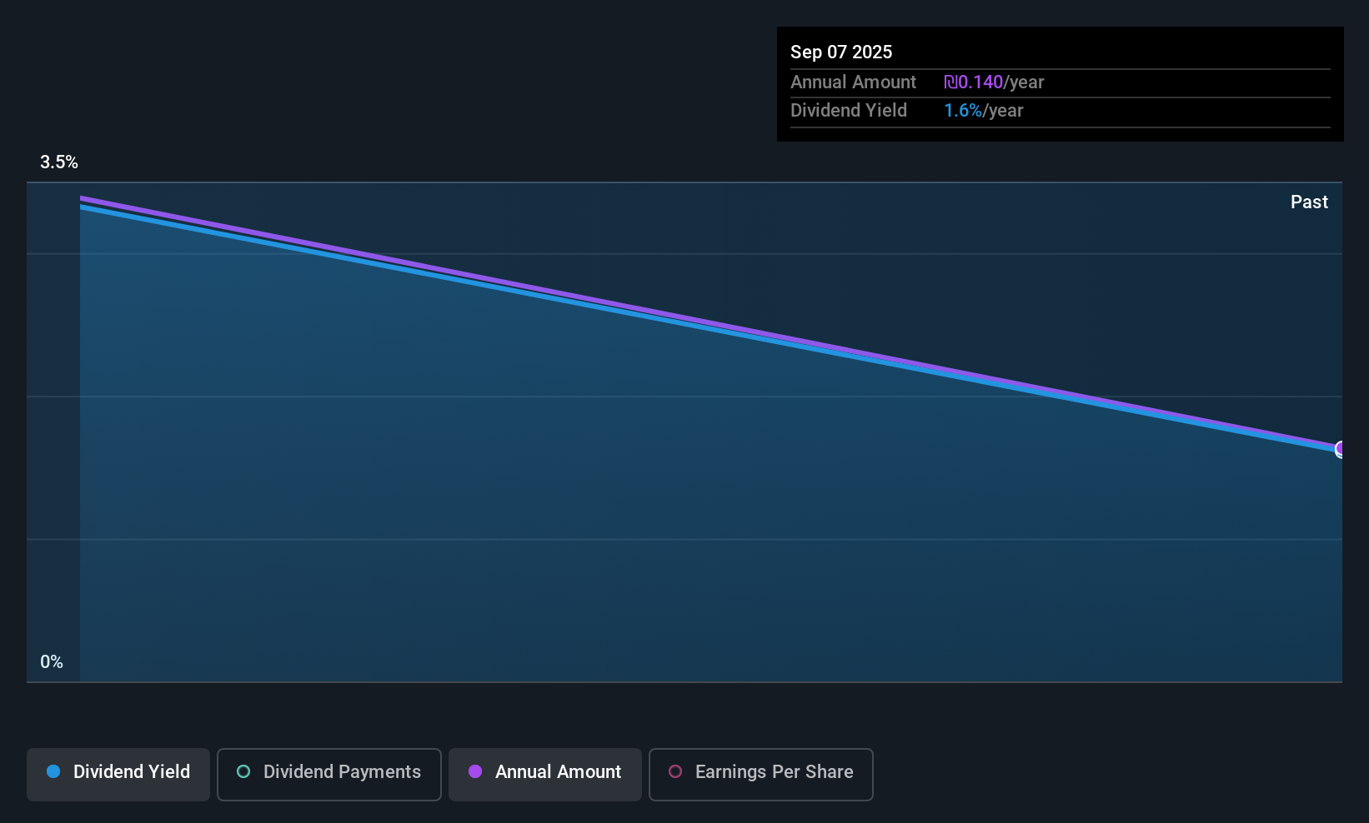
Task: Click the 'Annual Amount' tooltip row label
Action: [x=853, y=82]
